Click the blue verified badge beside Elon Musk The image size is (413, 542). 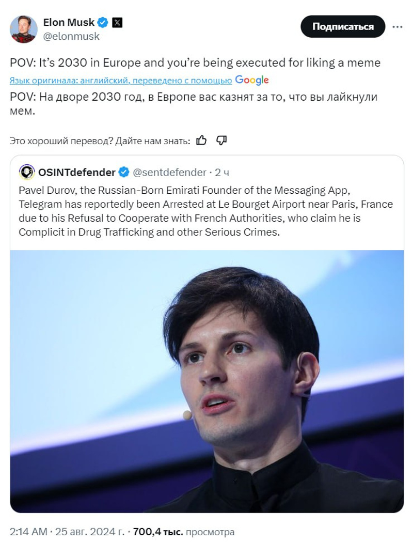point(104,22)
